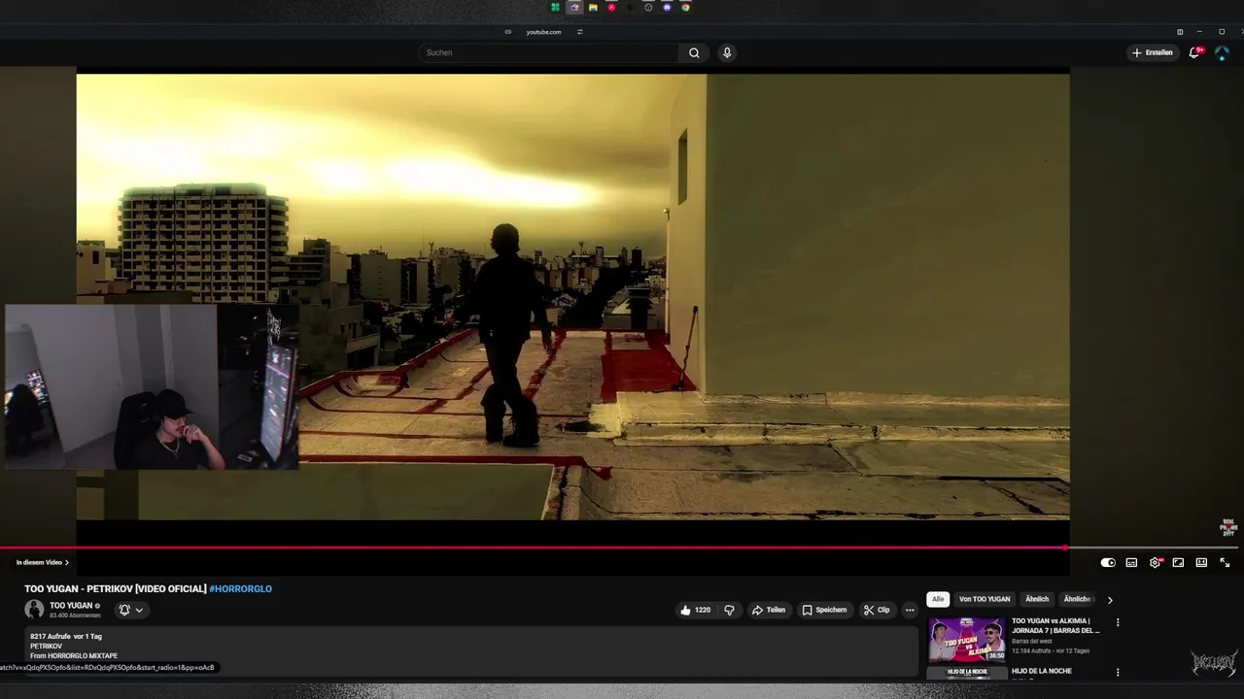Click the video player frame

[x=572, y=297]
